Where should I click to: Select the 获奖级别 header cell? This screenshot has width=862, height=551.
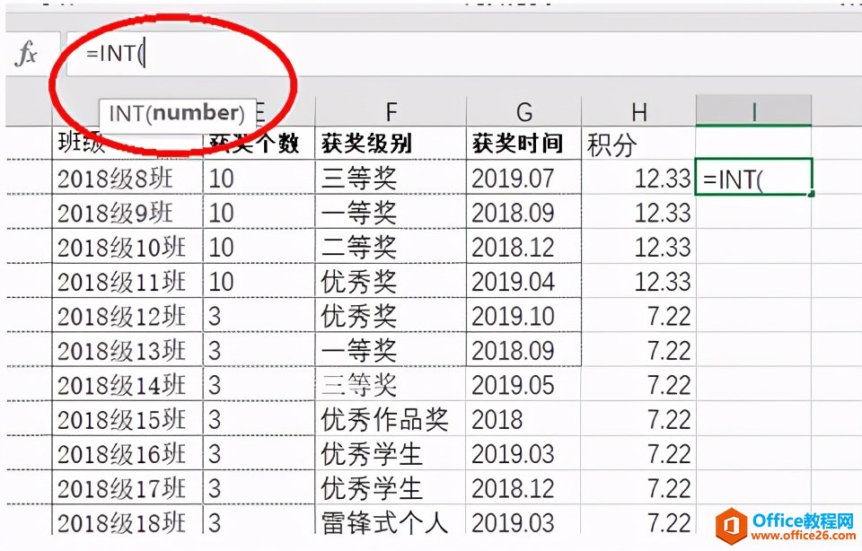pos(391,143)
